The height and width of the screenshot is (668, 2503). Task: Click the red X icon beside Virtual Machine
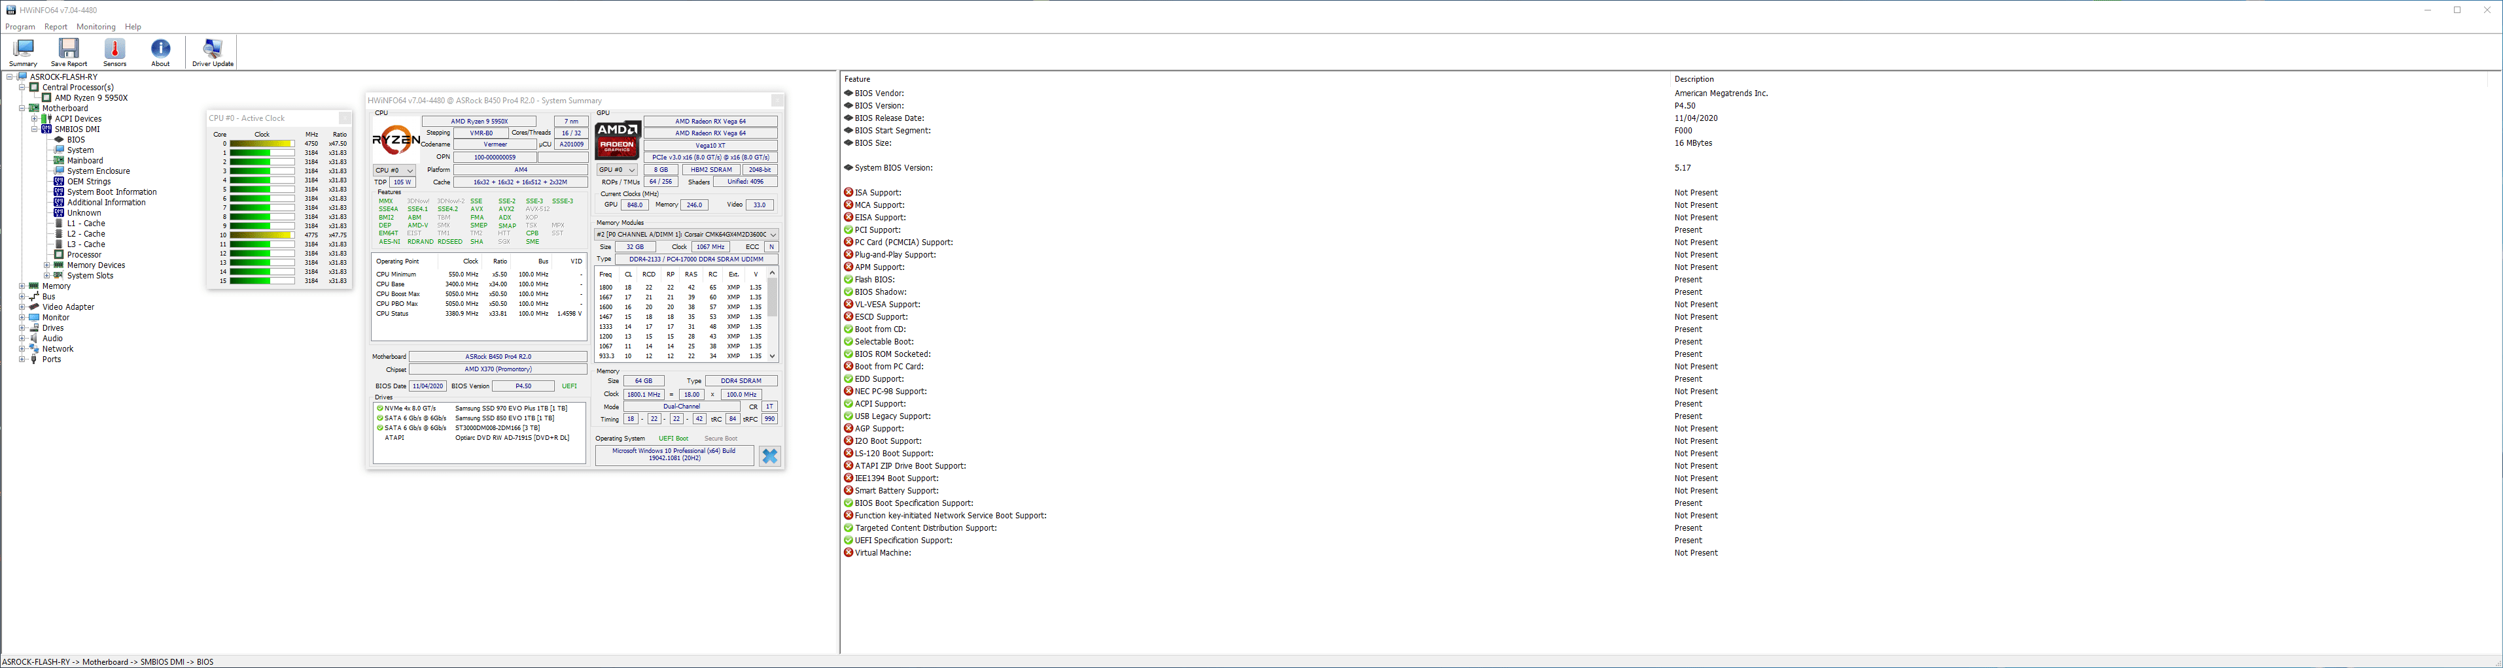click(849, 552)
